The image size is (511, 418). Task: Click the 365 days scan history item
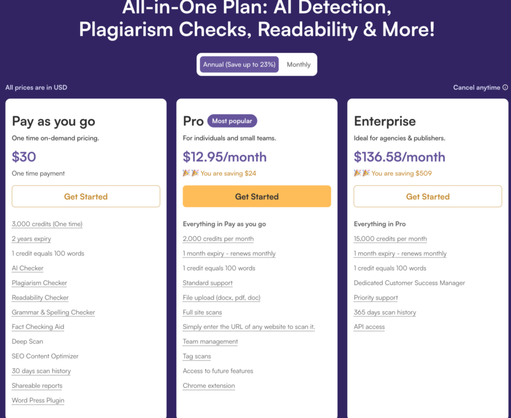coord(385,313)
